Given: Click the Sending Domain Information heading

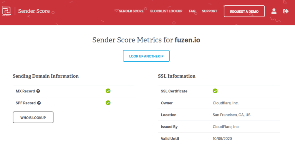Looking at the screenshot, I should coord(46,76).
